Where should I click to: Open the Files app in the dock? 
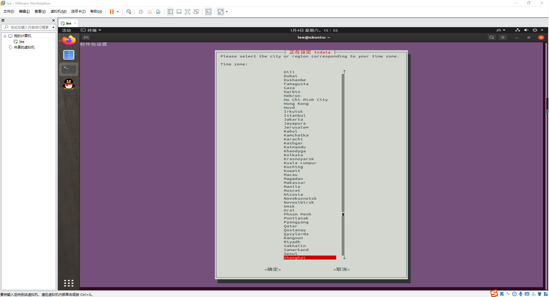[x=69, y=55]
